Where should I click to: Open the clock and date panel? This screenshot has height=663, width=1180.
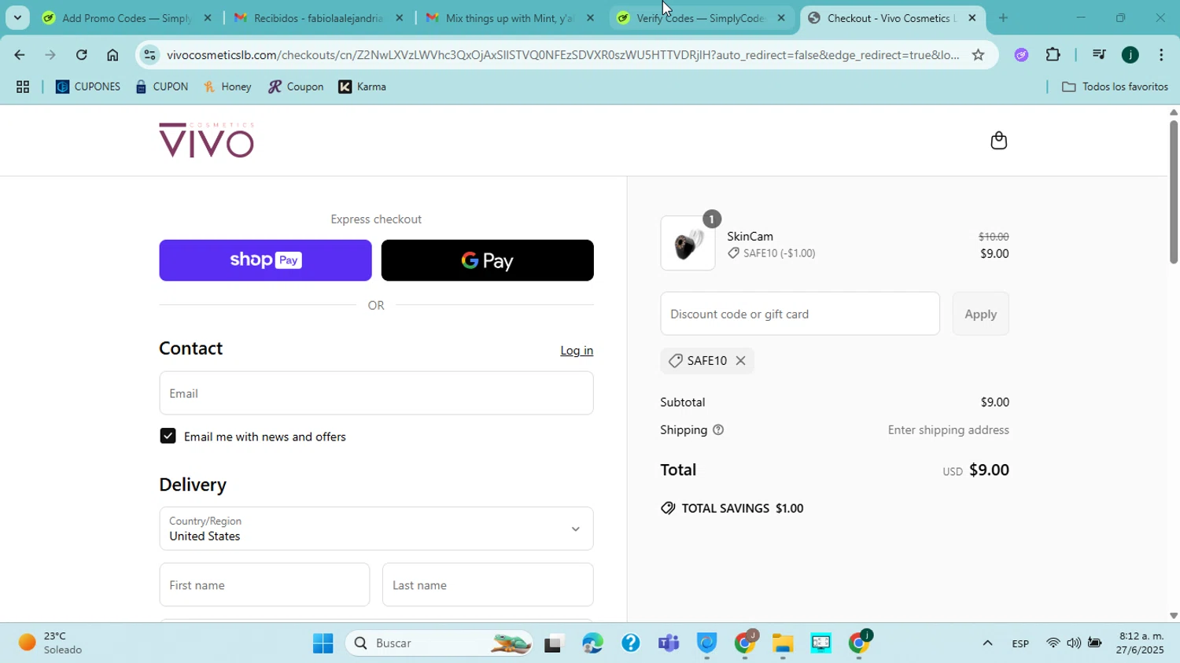pyautogui.click(x=1141, y=643)
